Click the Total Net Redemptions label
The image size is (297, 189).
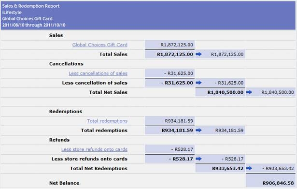coord(99,168)
